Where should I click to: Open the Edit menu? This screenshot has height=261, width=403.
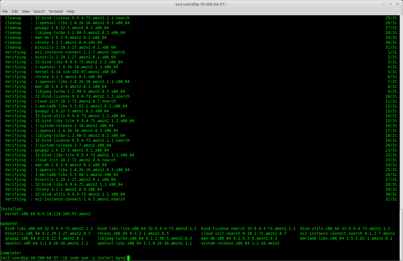15,11
